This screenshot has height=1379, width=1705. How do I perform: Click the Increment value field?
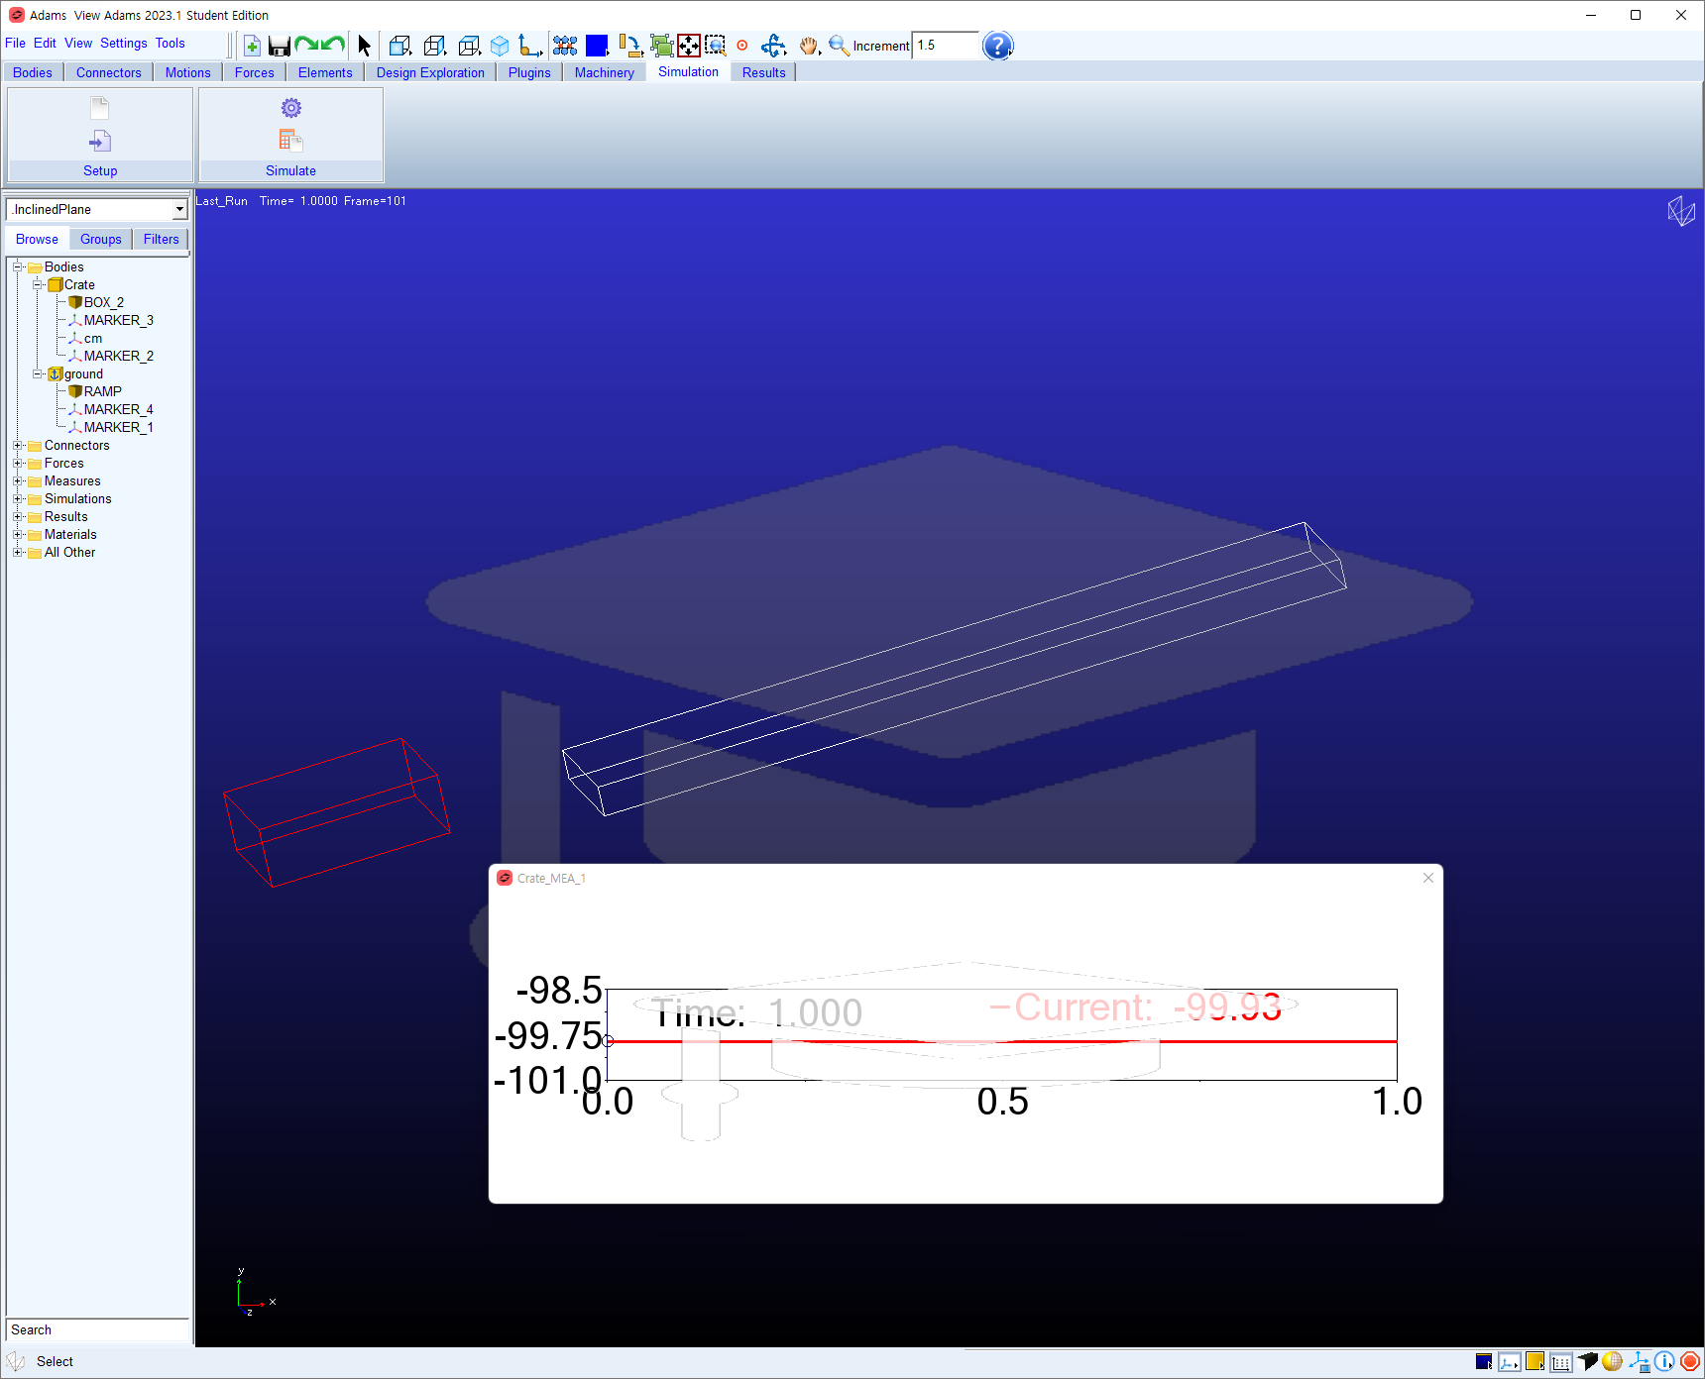pyautogui.click(x=945, y=46)
